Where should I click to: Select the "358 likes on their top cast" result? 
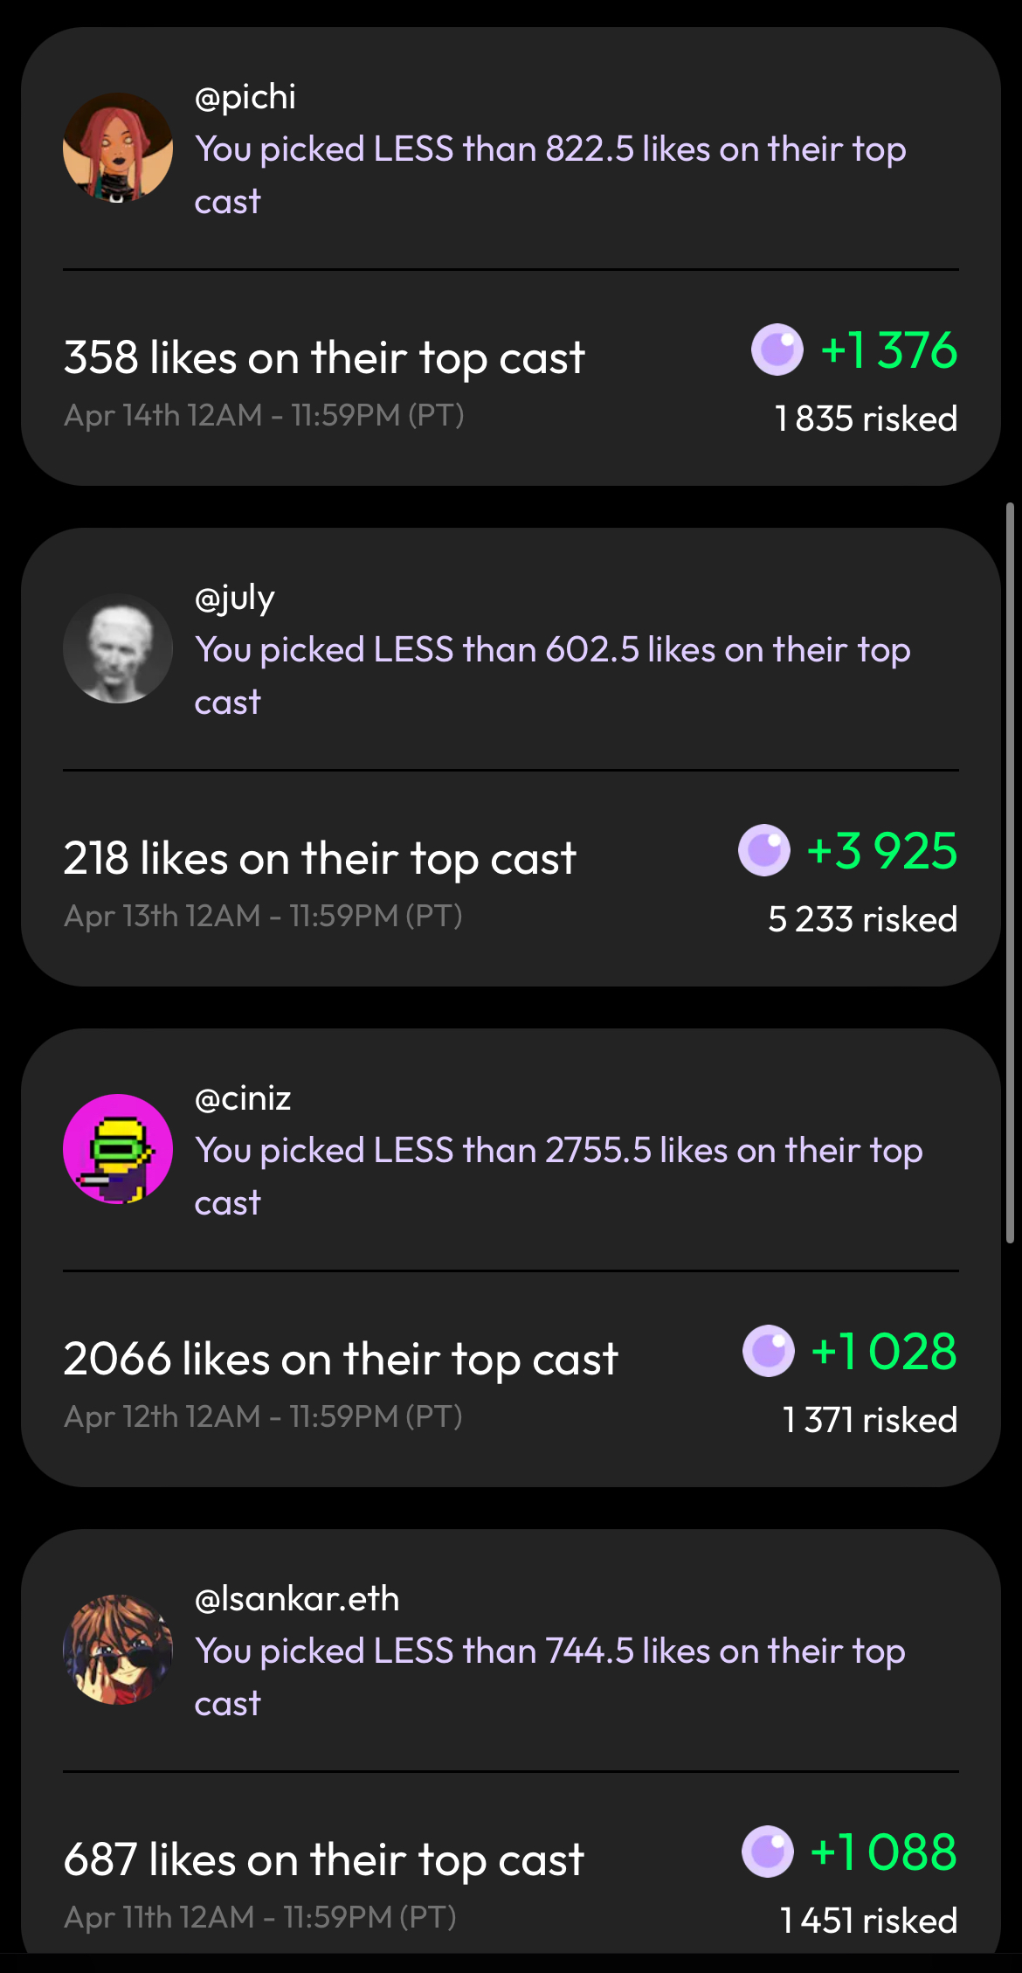[x=324, y=358]
